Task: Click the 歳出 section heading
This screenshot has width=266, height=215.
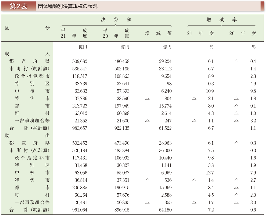Action: [x=27, y=136]
